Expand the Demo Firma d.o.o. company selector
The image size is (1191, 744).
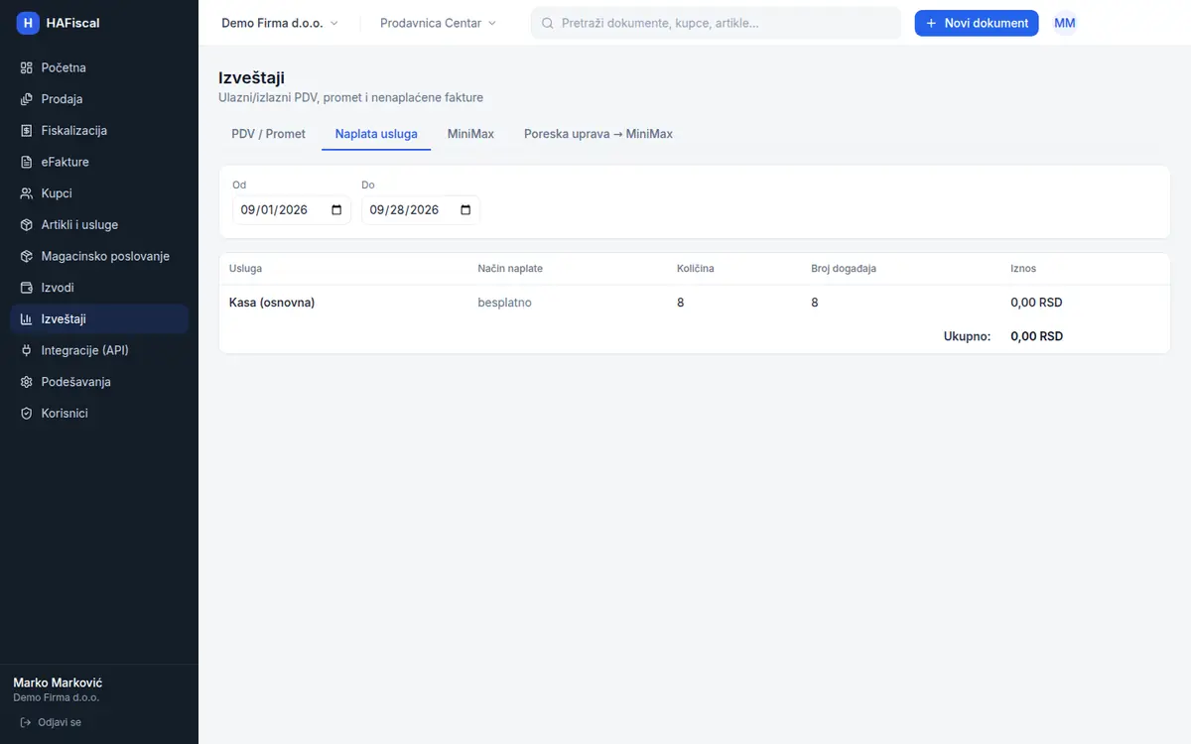pyautogui.click(x=280, y=23)
